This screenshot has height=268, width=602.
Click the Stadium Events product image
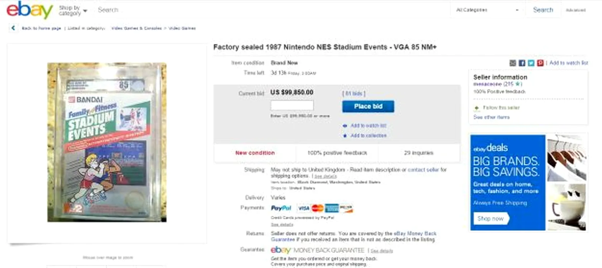[x=107, y=142]
